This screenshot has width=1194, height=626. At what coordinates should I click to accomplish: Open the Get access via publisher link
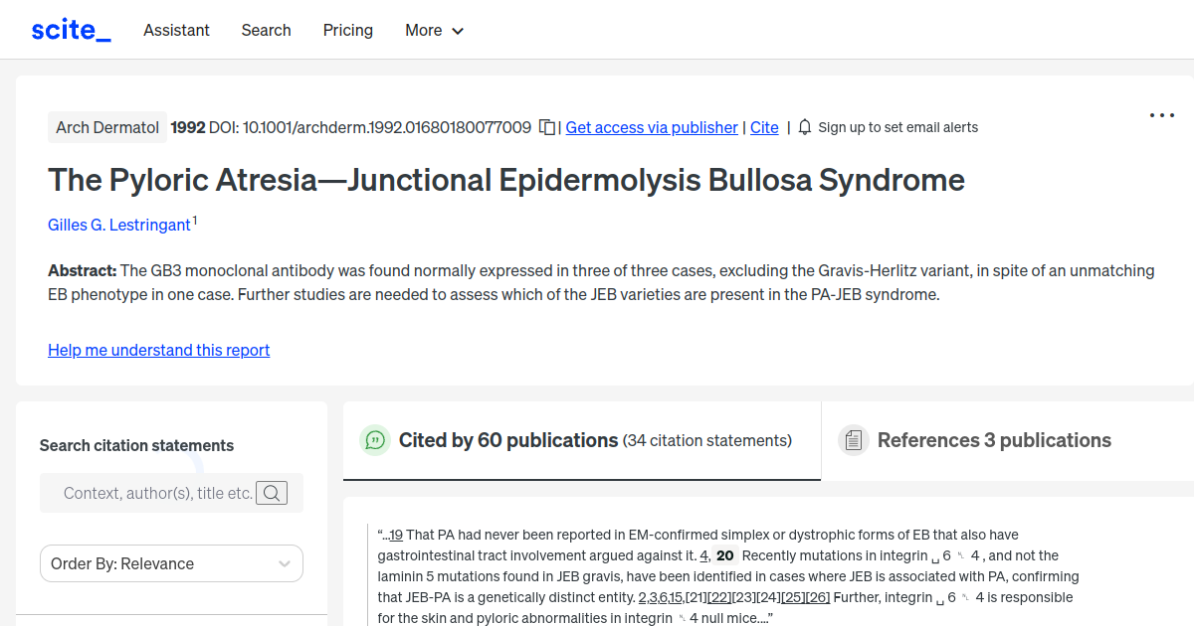click(x=651, y=127)
